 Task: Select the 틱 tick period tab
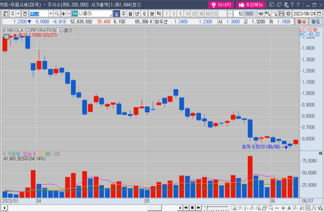click(x=159, y=14)
